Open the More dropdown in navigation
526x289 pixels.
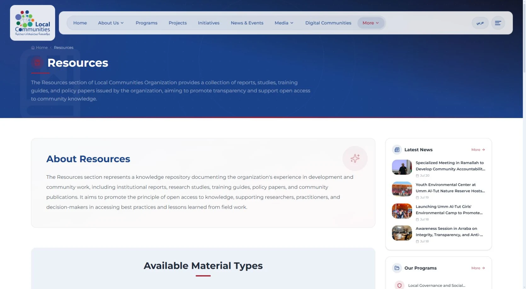click(371, 23)
